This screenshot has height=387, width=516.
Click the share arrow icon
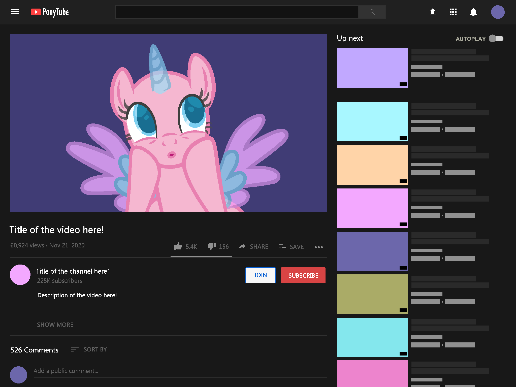242,246
